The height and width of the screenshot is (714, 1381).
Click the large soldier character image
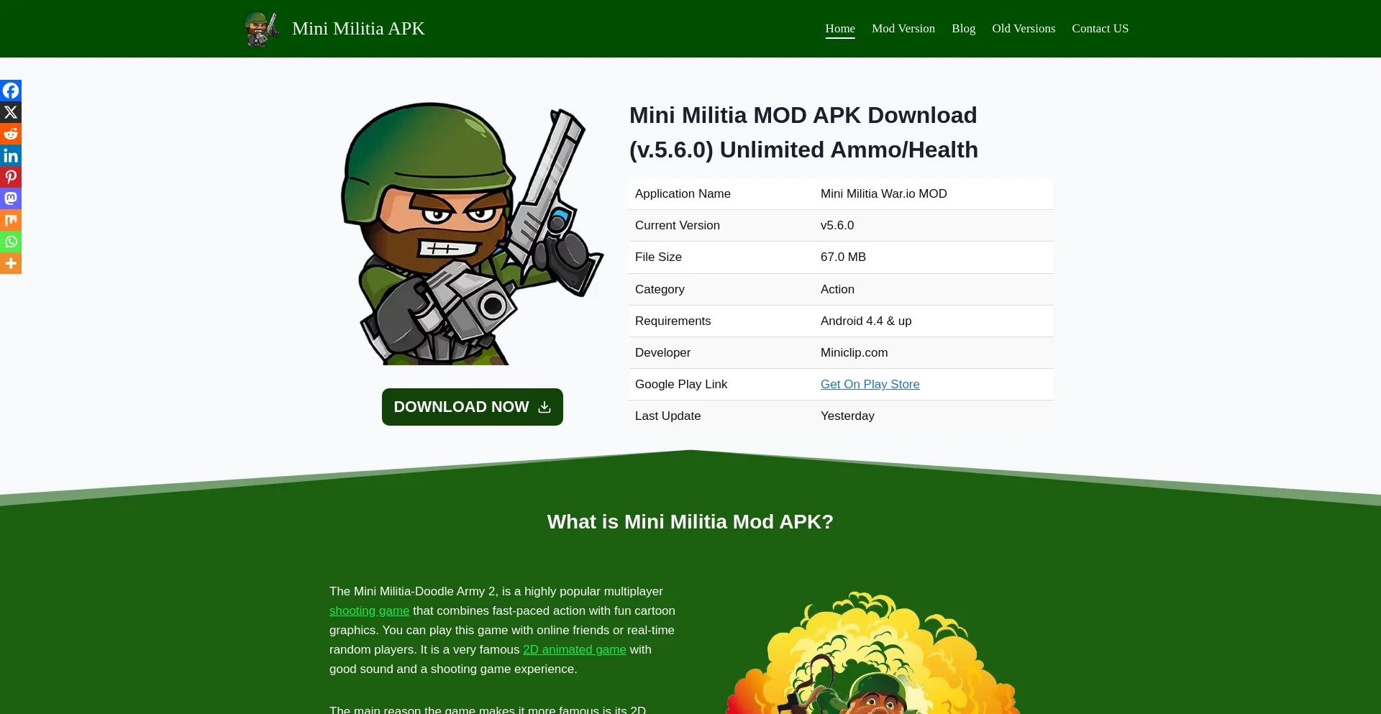pos(472,233)
